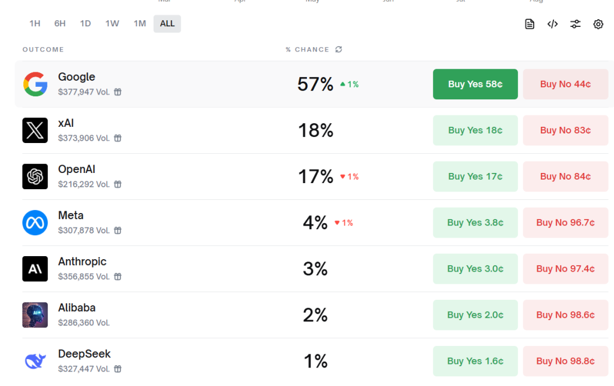
Task: Click the embed code icon
Action: pyautogui.click(x=552, y=24)
